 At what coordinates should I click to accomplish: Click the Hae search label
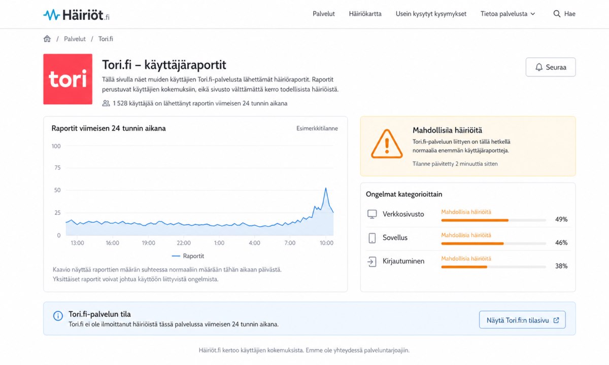tap(570, 14)
